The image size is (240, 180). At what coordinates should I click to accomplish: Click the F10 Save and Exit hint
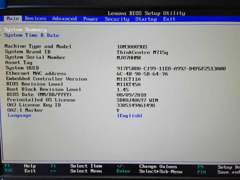point(218,172)
